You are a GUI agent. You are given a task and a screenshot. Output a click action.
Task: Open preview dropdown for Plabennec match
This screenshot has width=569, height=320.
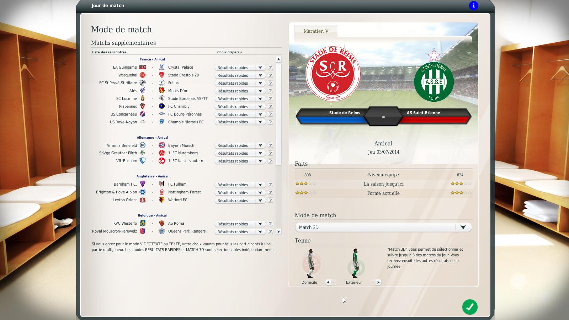click(x=240, y=107)
